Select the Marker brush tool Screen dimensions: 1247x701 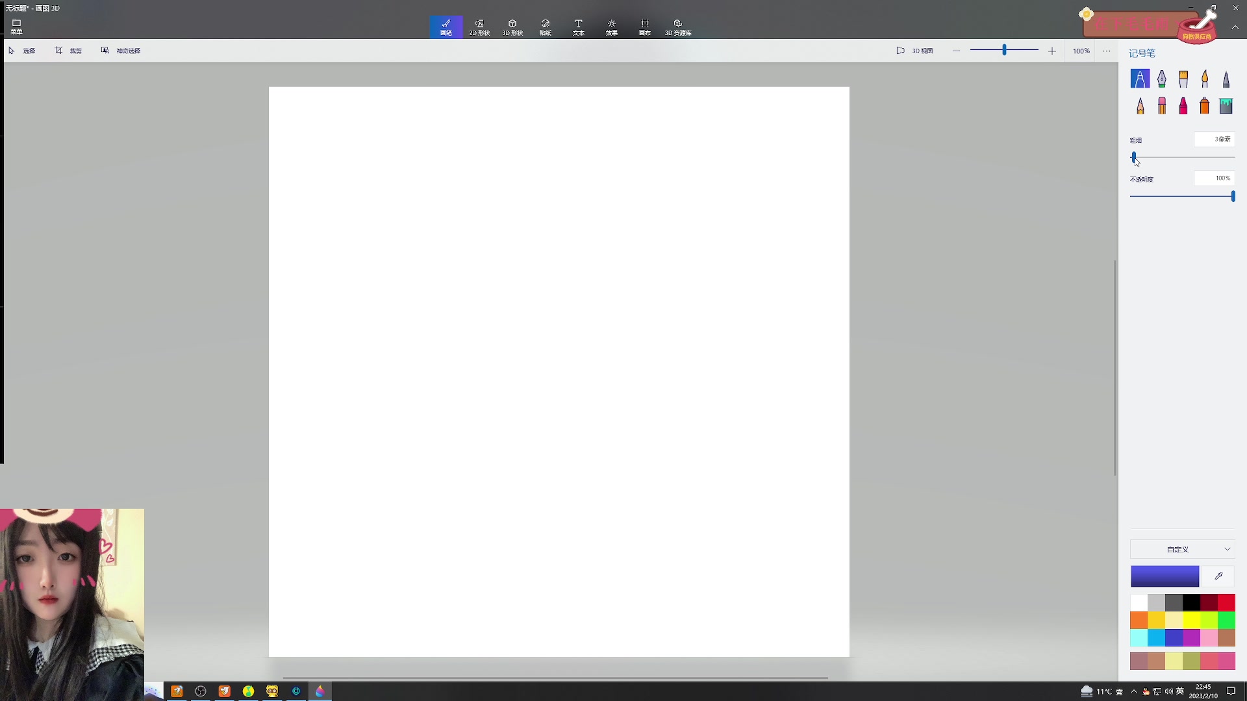click(x=1140, y=79)
